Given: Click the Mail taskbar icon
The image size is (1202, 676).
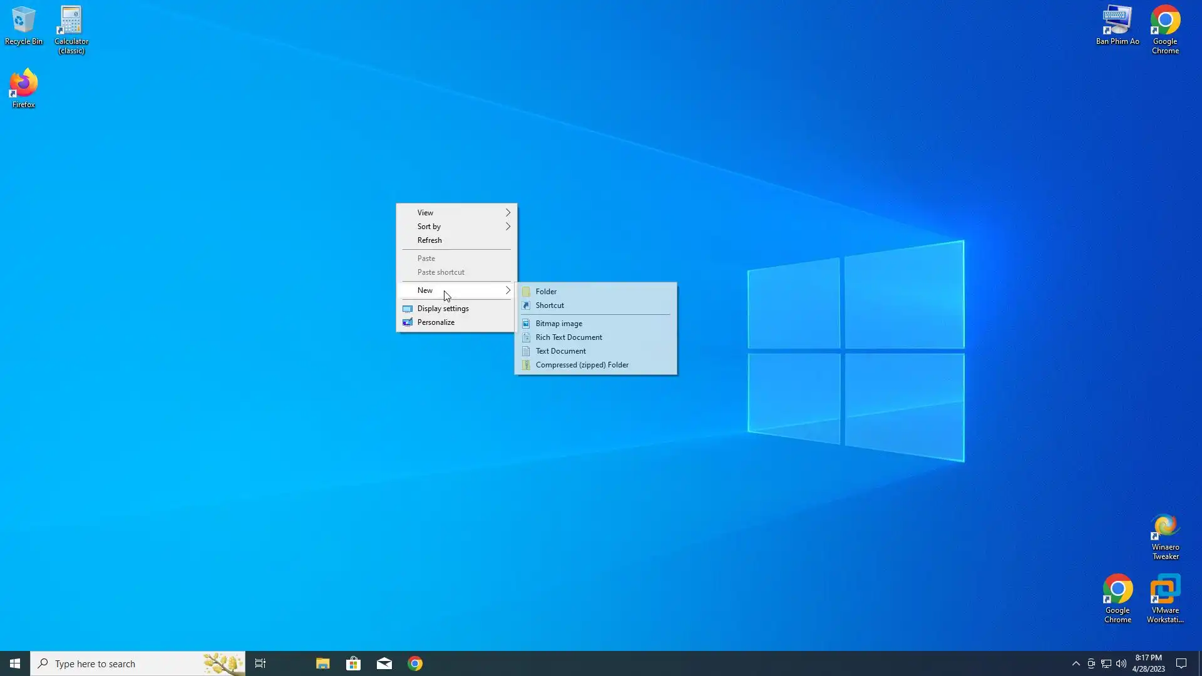Looking at the screenshot, I should pyautogui.click(x=384, y=663).
